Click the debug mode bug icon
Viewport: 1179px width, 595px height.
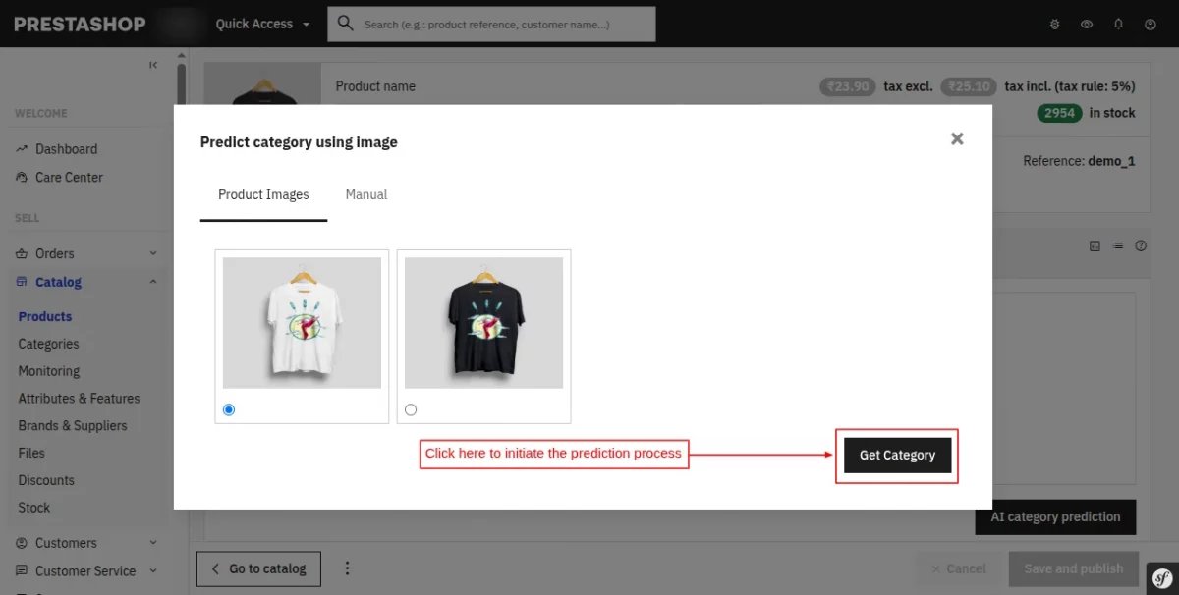coord(1055,25)
